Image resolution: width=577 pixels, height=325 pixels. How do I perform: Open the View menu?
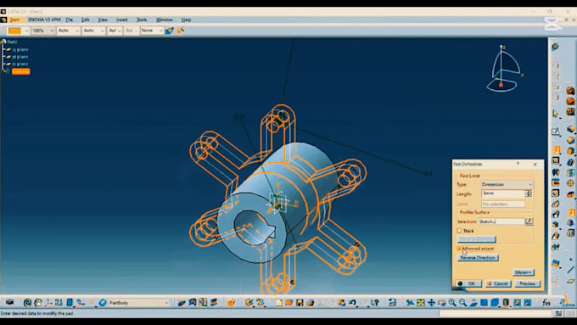tap(103, 20)
